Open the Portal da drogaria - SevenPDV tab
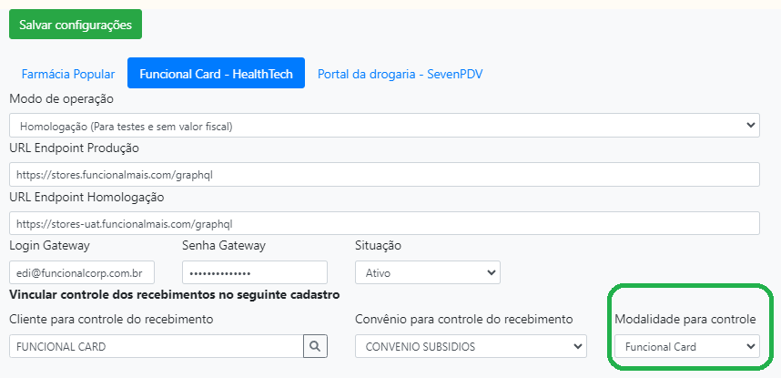781x378 pixels. pyautogui.click(x=400, y=74)
